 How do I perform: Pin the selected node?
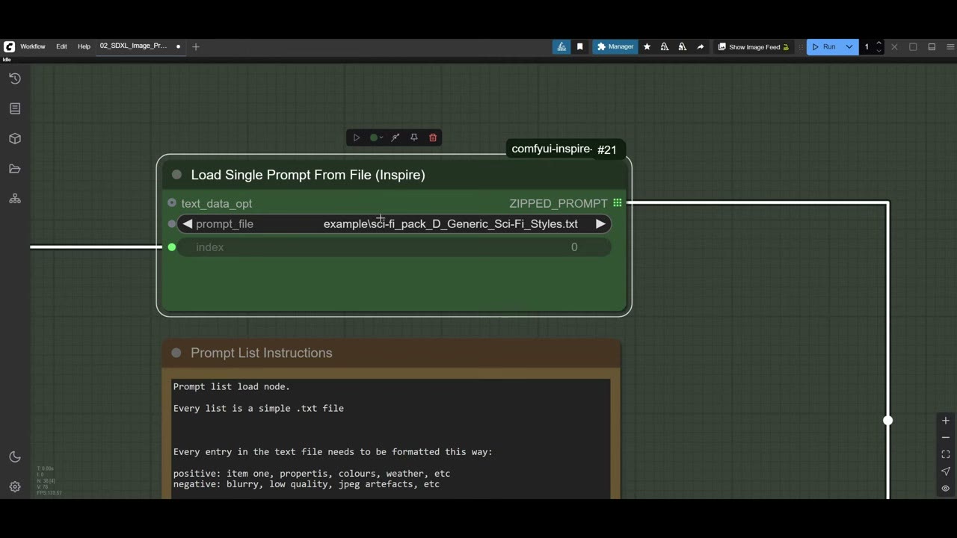coord(413,137)
